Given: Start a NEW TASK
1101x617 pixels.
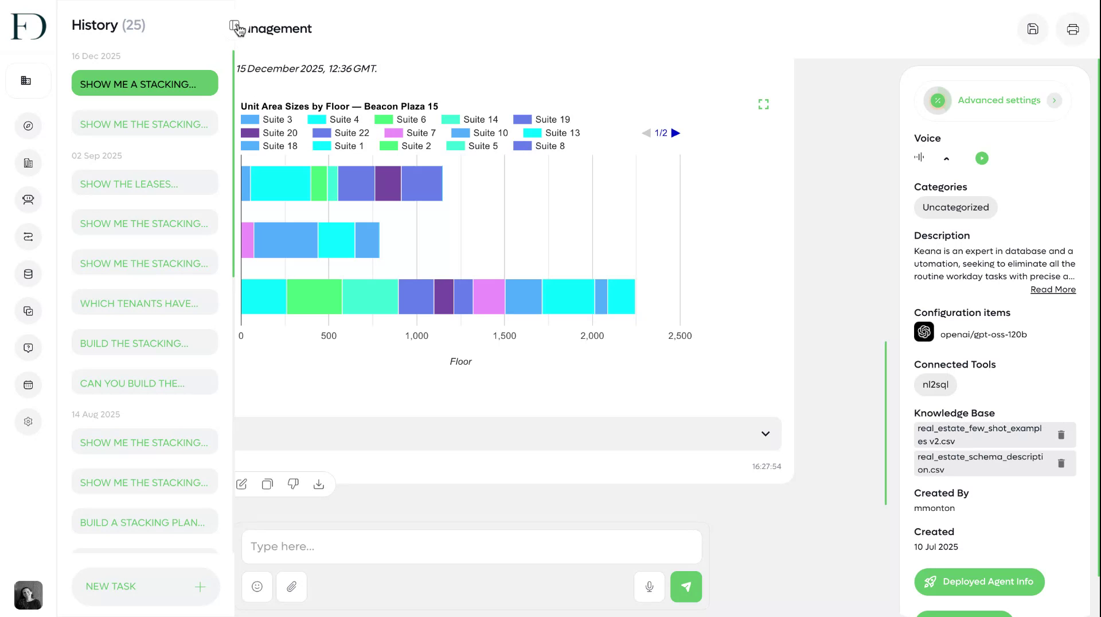Looking at the screenshot, I should [x=146, y=587].
